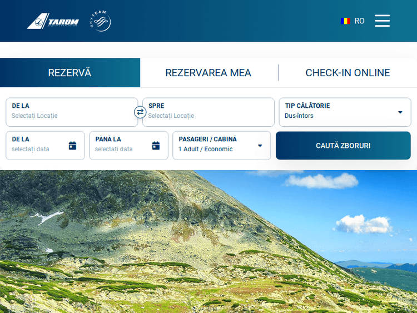Click the Romanian flag icon

345,21
